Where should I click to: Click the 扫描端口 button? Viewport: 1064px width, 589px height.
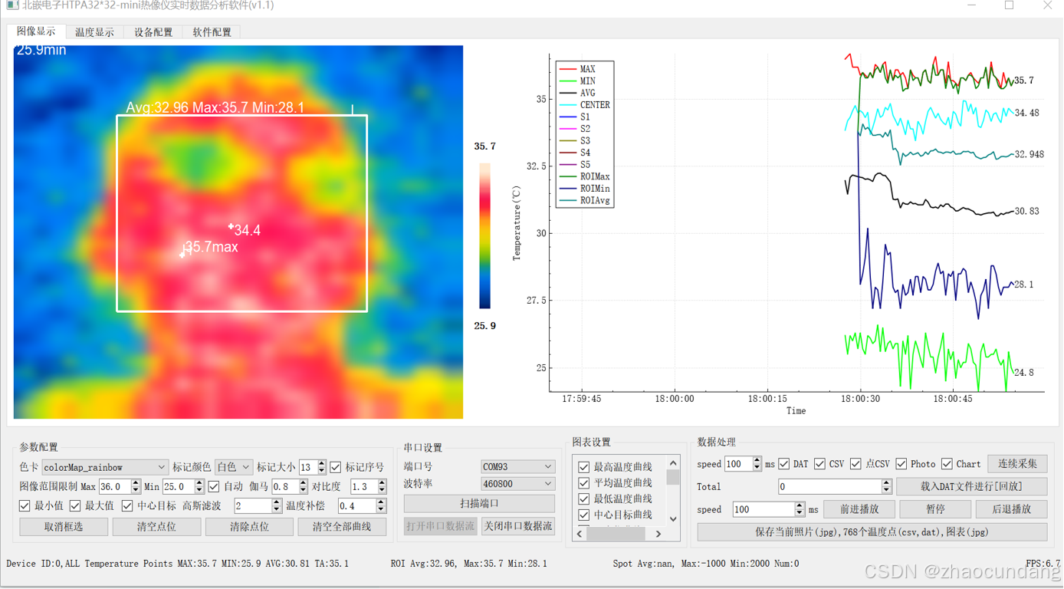479,504
